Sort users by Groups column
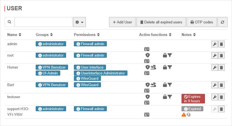232x126 pixels. click(x=44, y=35)
